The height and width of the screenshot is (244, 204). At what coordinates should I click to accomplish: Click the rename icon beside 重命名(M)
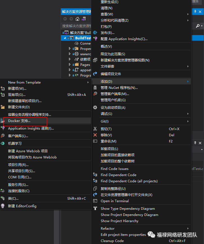(x=95, y=141)
